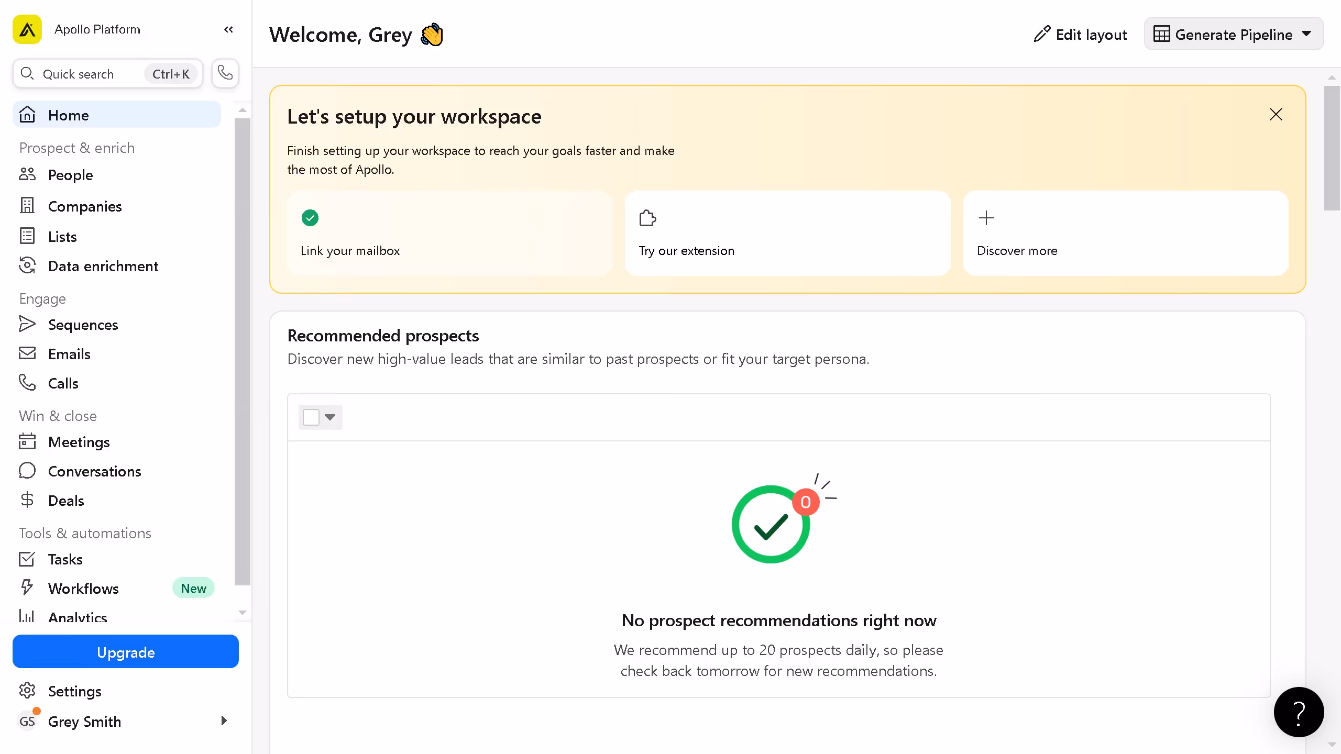Open the Calls section

point(63,383)
